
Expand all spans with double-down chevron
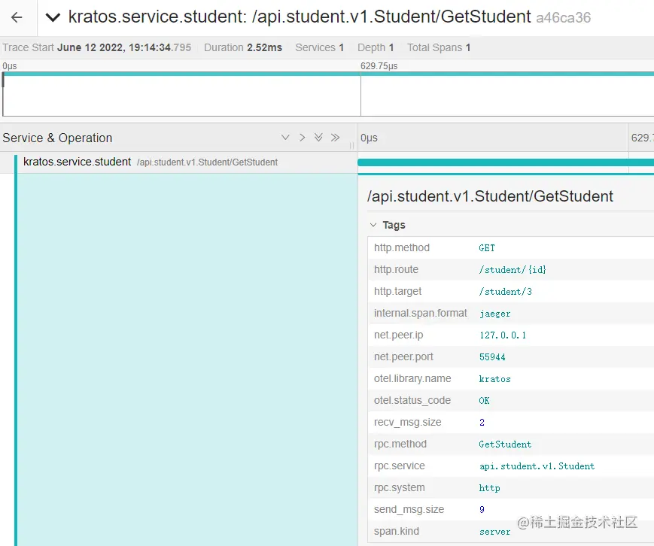(318, 138)
